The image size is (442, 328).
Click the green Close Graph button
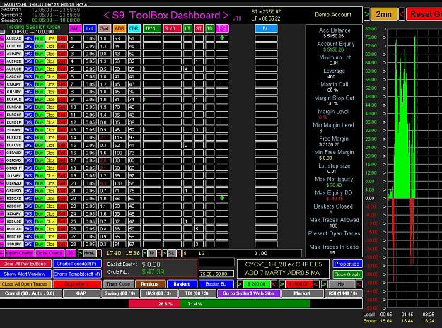[x=347, y=274]
